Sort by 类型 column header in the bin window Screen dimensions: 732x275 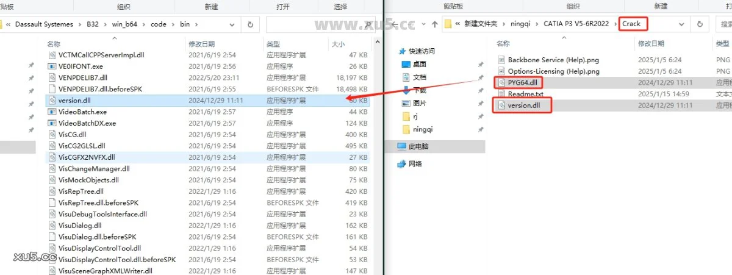click(x=273, y=44)
